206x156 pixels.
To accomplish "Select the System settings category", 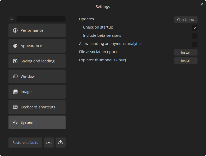I will pyautogui.click(x=37, y=122).
